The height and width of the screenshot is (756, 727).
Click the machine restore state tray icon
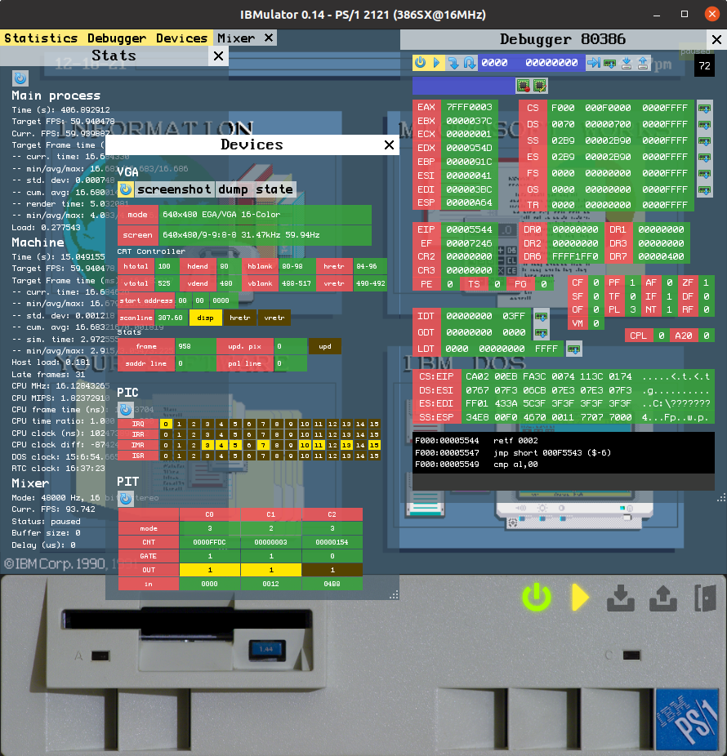pyautogui.click(x=663, y=598)
